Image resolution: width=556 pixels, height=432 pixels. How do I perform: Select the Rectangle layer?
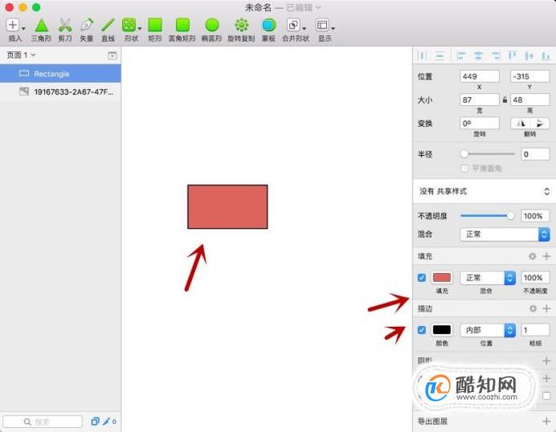pos(60,73)
